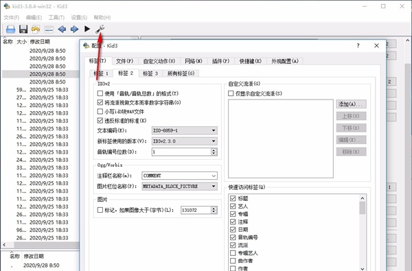Open 设置(S) menu in main window
Screen dimensions: 412x271
click(79, 18)
